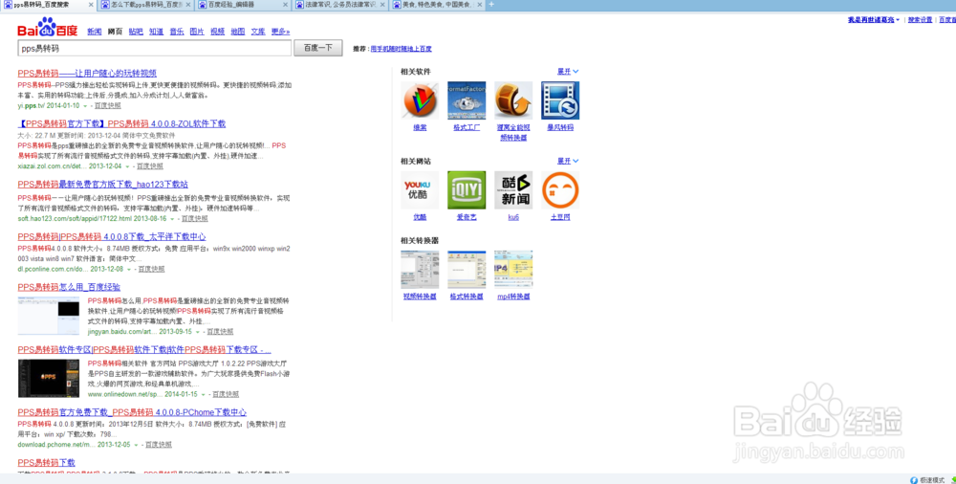Focus the search box containing pps易转码
The height and width of the screenshot is (484, 956).
[x=154, y=48]
